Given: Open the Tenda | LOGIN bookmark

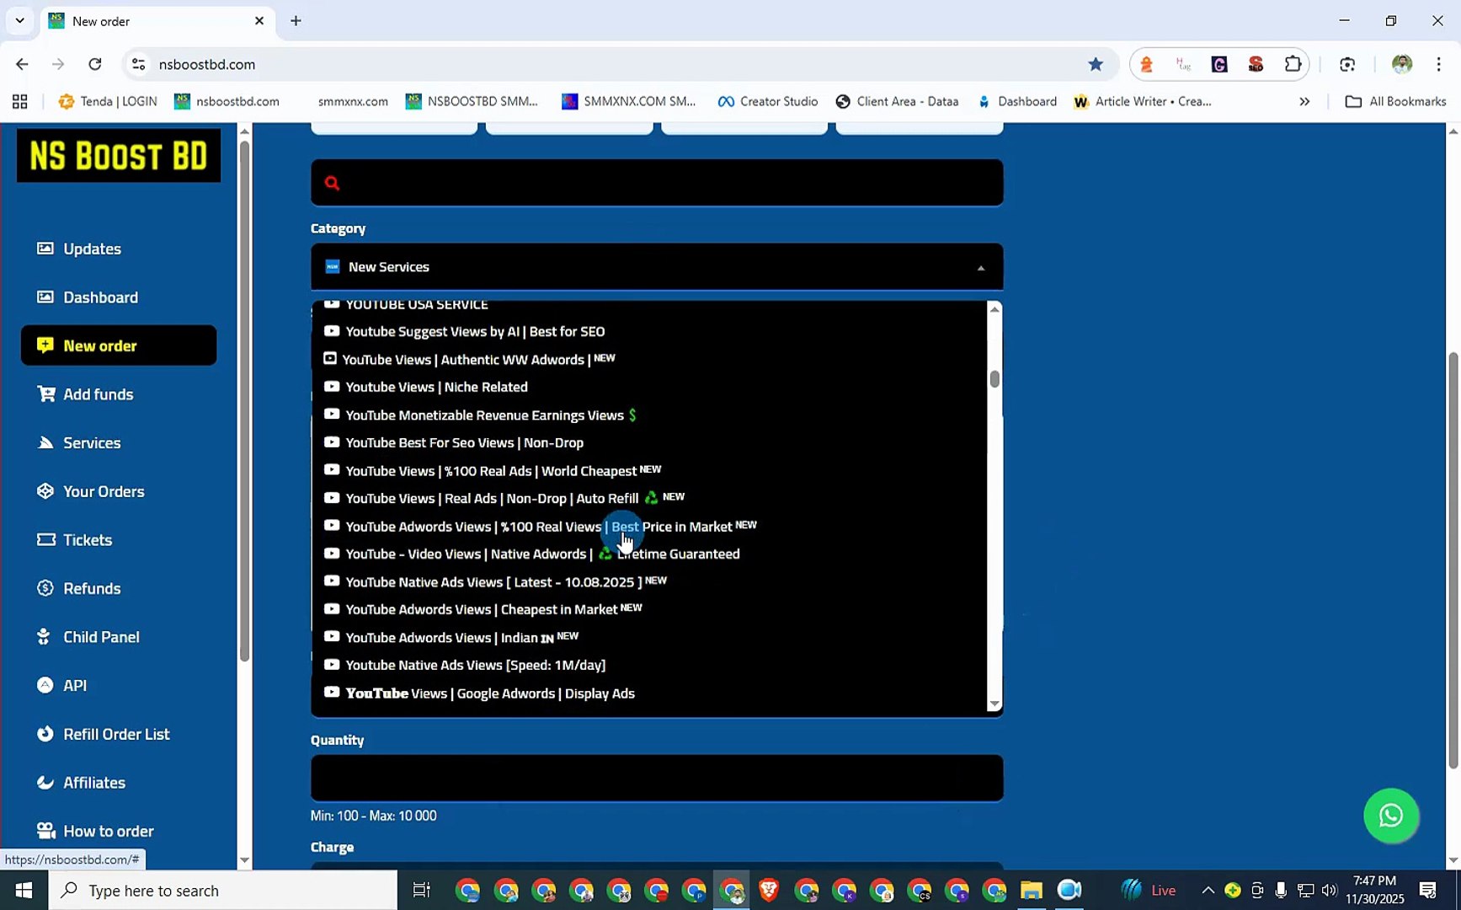Looking at the screenshot, I should point(108,102).
